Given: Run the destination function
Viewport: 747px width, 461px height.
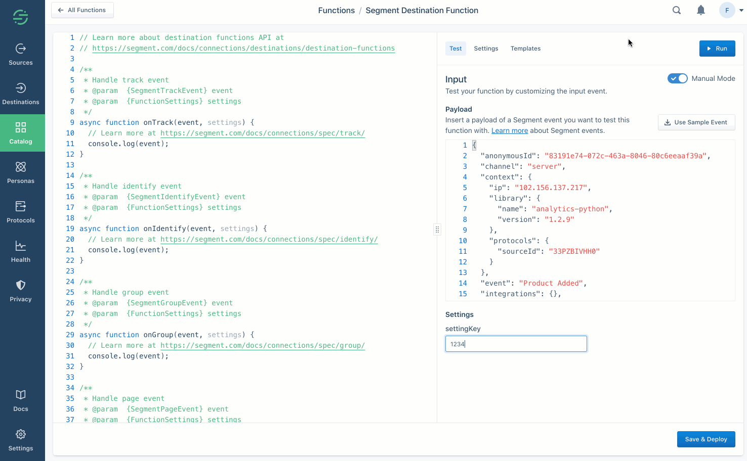Looking at the screenshot, I should click(717, 49).
